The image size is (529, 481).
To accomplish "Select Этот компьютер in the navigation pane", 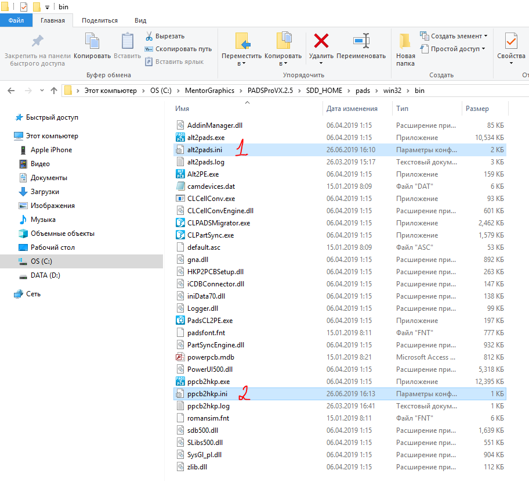I will (52, 136).
